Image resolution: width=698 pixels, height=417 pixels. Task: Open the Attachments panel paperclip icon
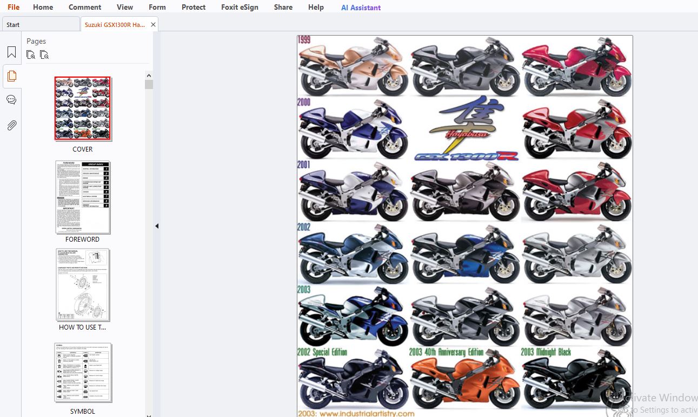(11, 125)
